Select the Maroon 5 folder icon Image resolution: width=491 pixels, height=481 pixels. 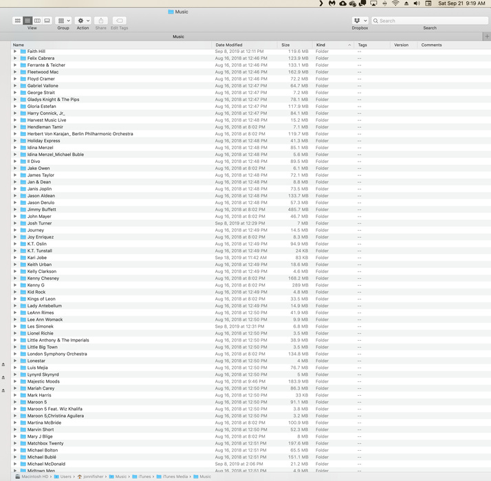pos(23,402)
